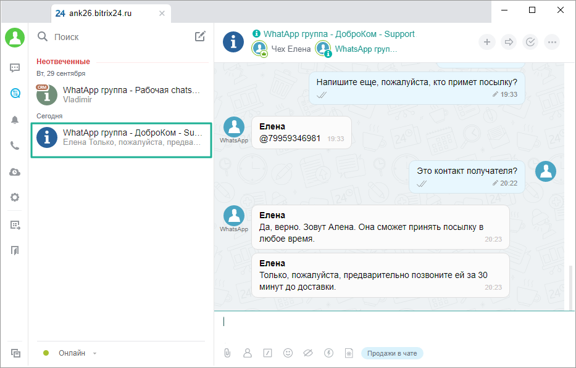Open quick replies lightning icon
Screen dimensions: 576x368
[x=328, y=353]
